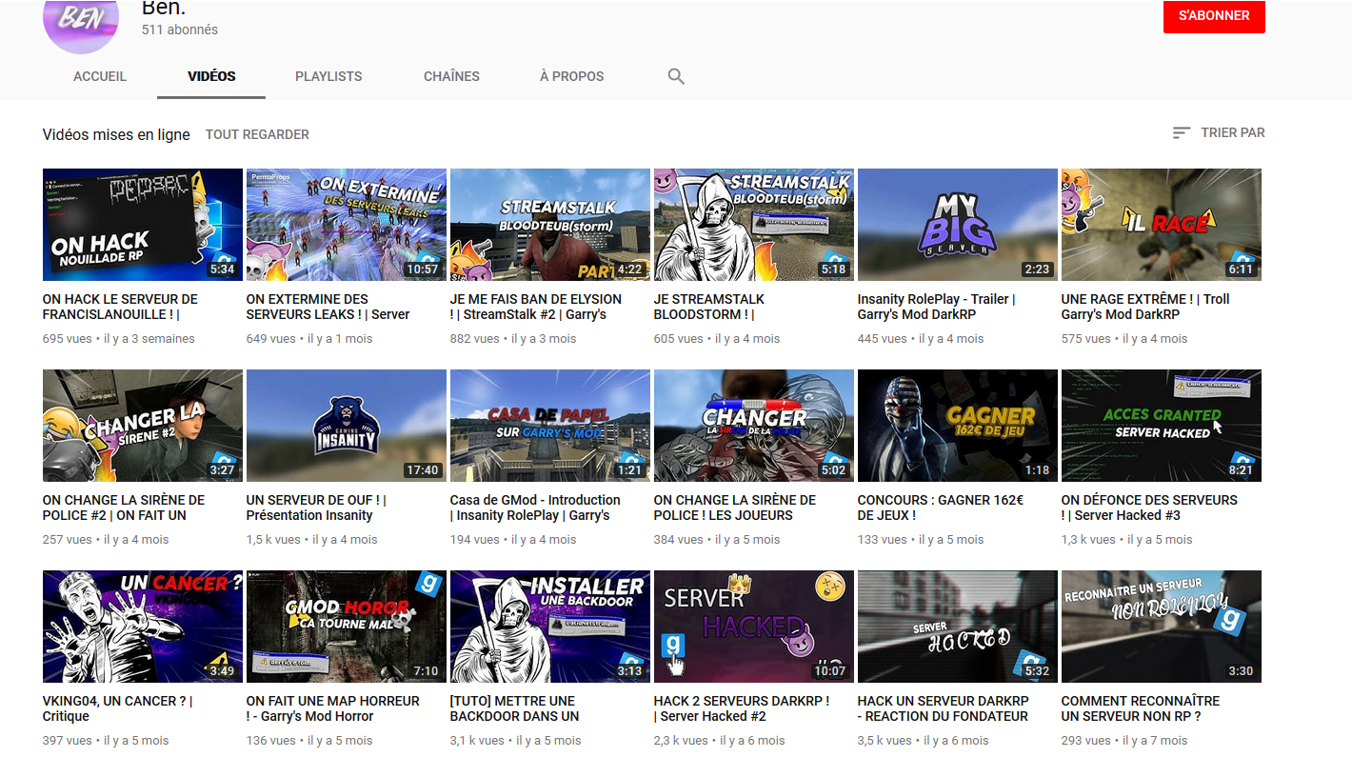Open the StreamStalk Part 2 thumbnail

550,225
